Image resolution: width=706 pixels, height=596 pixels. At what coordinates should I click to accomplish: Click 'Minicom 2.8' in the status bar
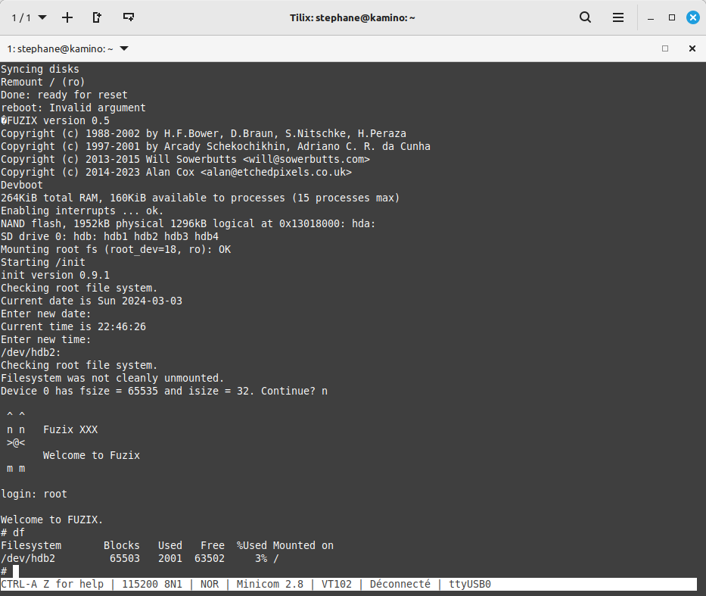[x=270, y=585]
